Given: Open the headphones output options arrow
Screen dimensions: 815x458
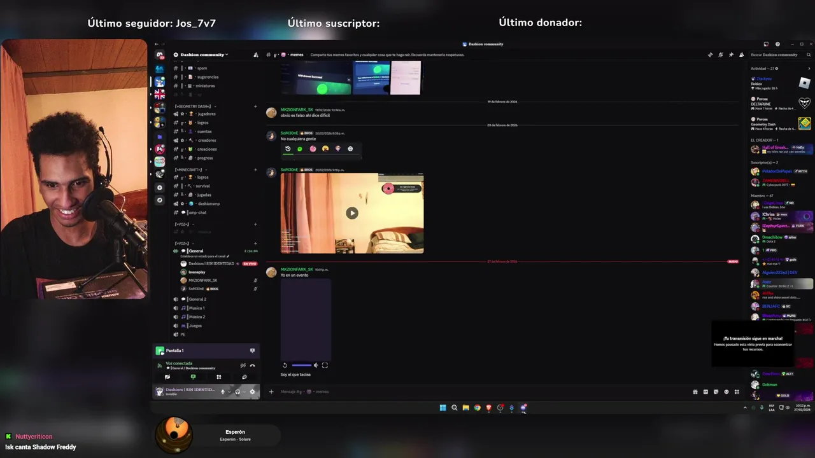Looking at the screenshot, I should click(x=244, y=392).
